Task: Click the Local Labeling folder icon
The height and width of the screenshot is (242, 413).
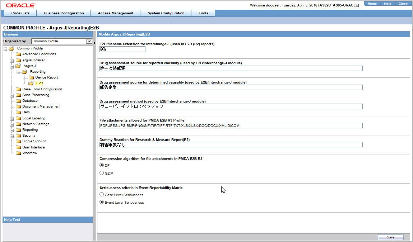Action: click(18, 118)
